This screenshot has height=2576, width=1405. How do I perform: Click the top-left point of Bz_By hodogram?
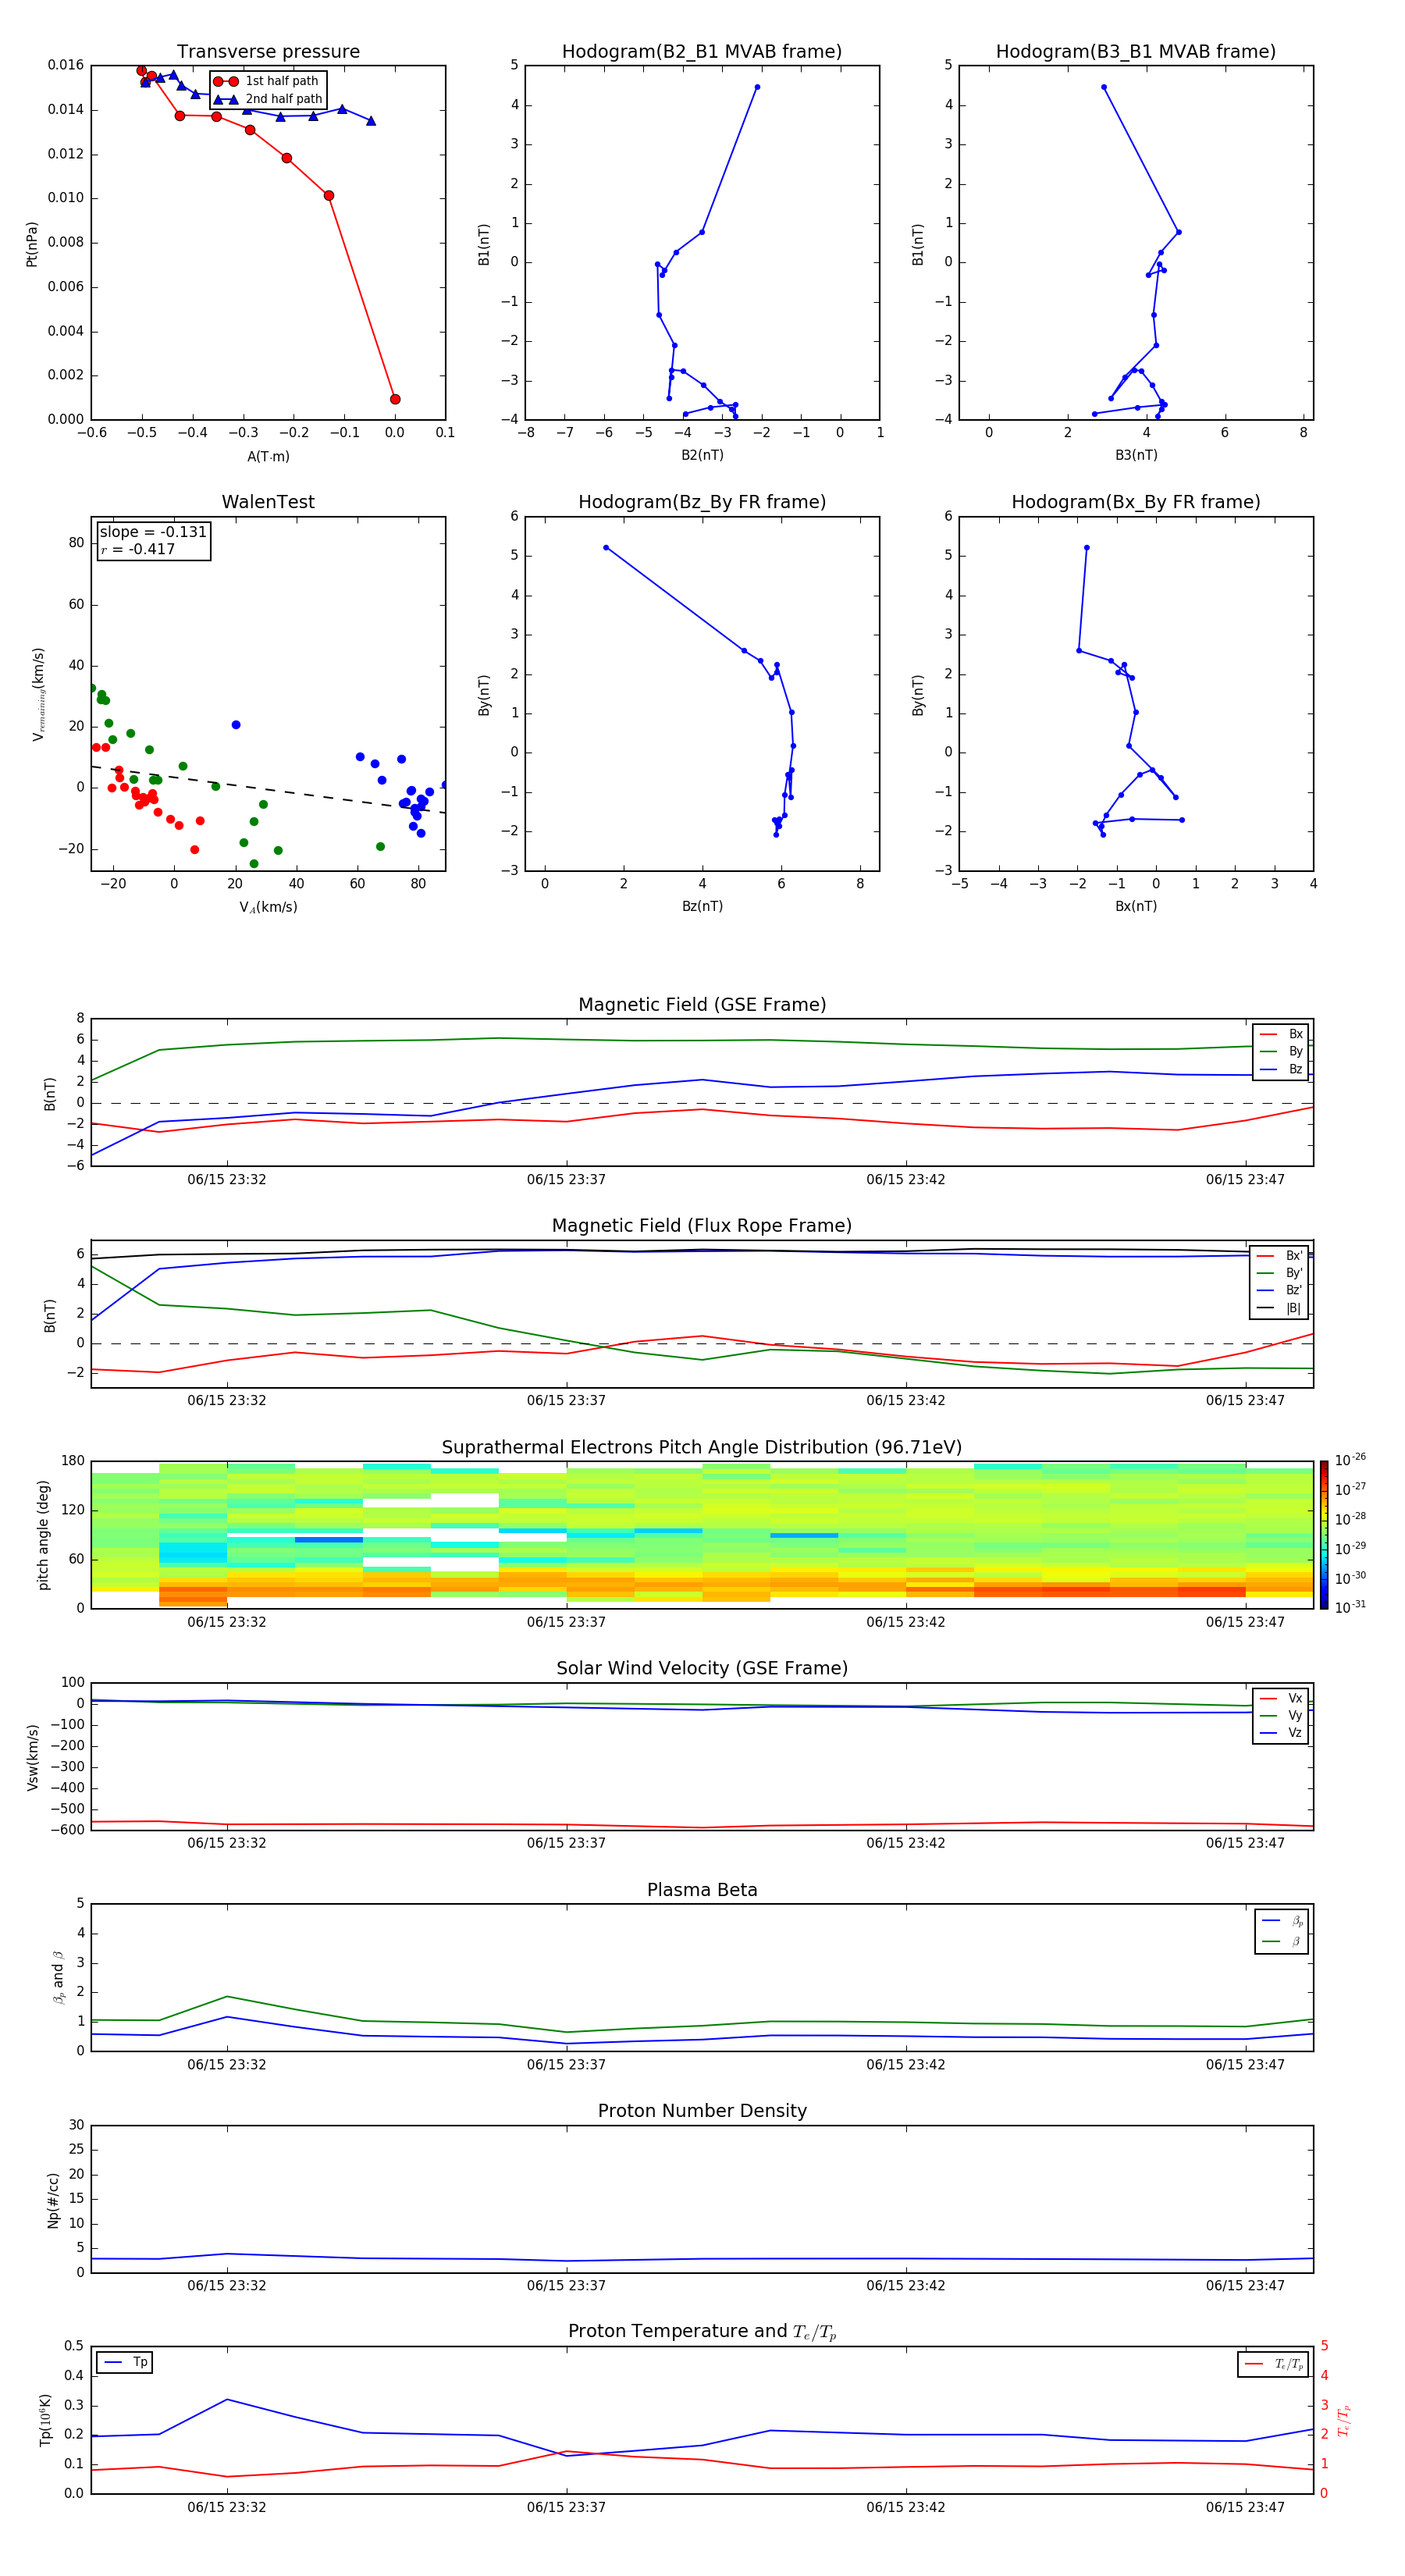point(606,548)
